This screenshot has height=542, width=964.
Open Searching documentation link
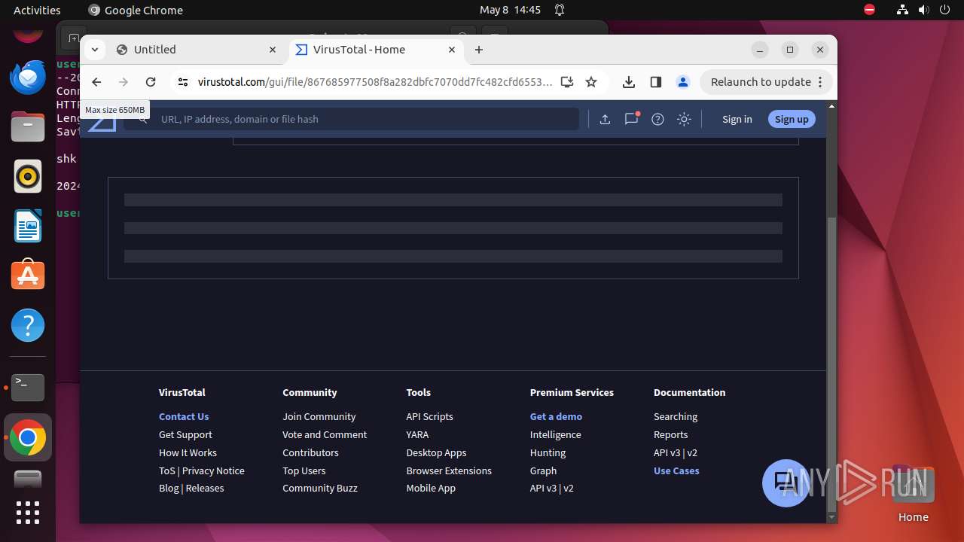point(676,416)
